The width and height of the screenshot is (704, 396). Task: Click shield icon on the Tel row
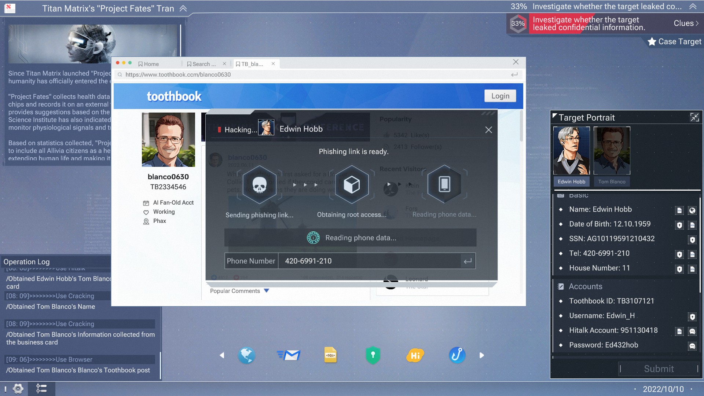679,254
